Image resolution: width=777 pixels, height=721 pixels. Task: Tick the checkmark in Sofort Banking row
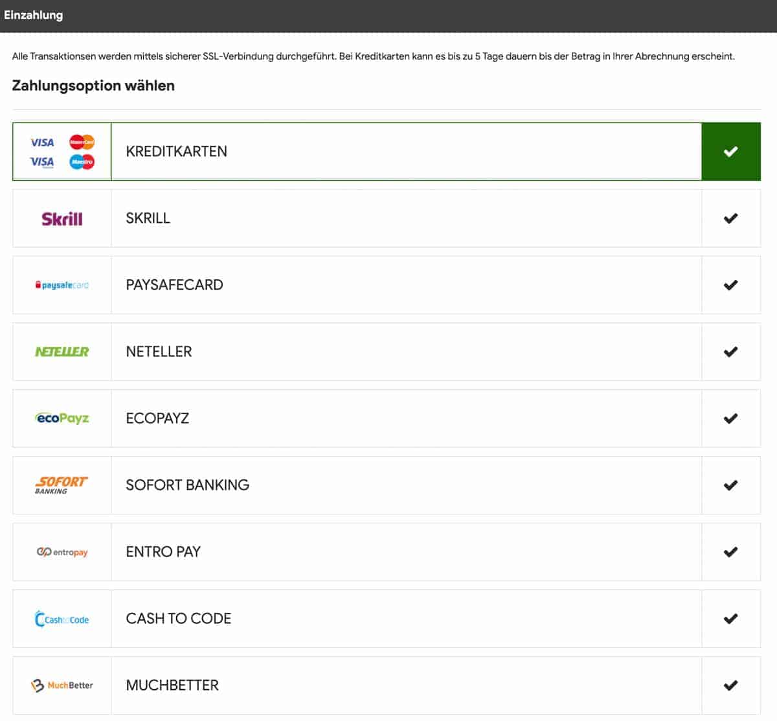pyautogui.click(x=731, y=485)
